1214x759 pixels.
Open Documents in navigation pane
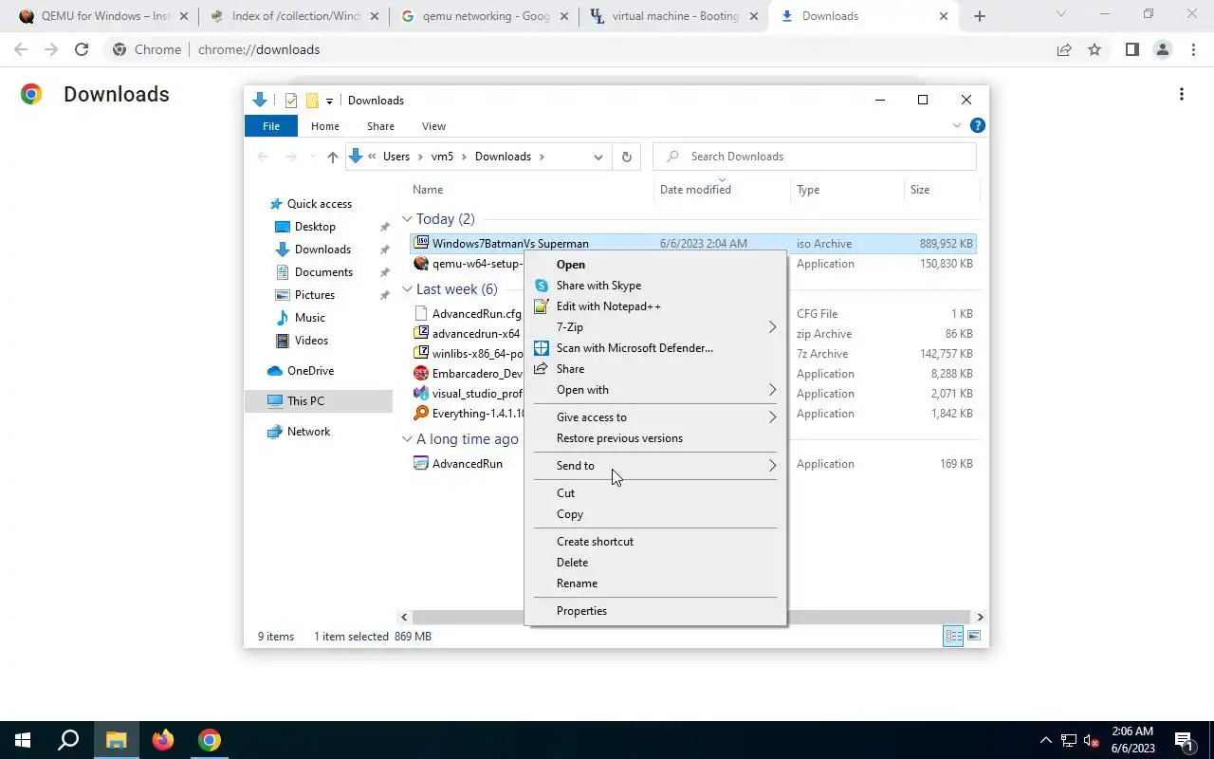tap(323, 272)
